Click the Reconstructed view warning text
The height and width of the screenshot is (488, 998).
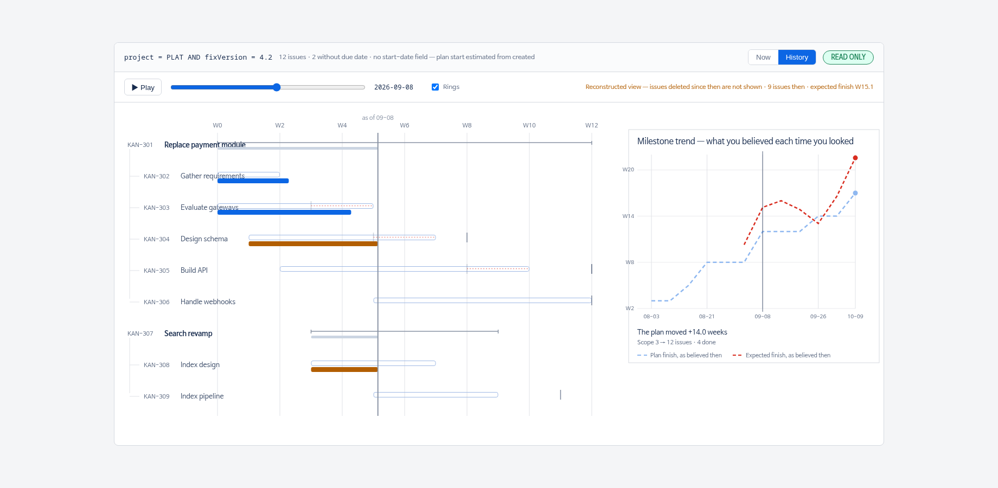[x=730, y=87]
